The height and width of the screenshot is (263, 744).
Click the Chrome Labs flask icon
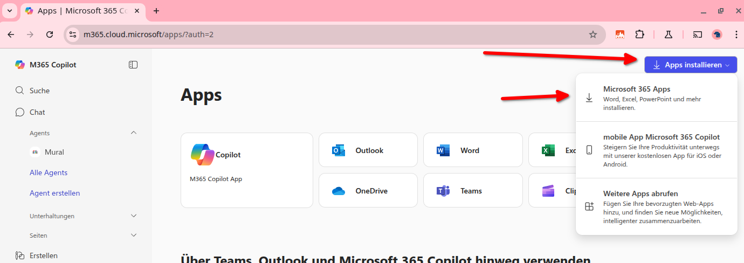point(668,34)
